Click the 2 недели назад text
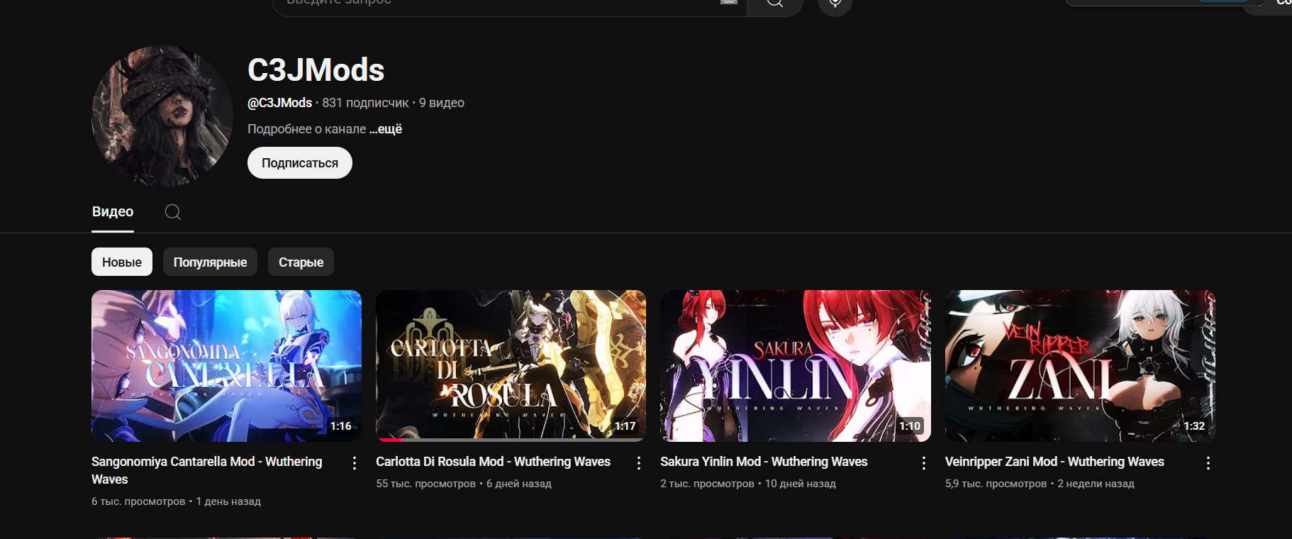Viewport: 1292px width, 539px height. coord(1096,484)
